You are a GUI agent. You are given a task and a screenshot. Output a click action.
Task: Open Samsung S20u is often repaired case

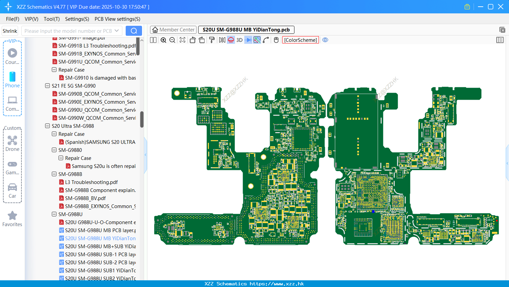[x=101, y=166]
